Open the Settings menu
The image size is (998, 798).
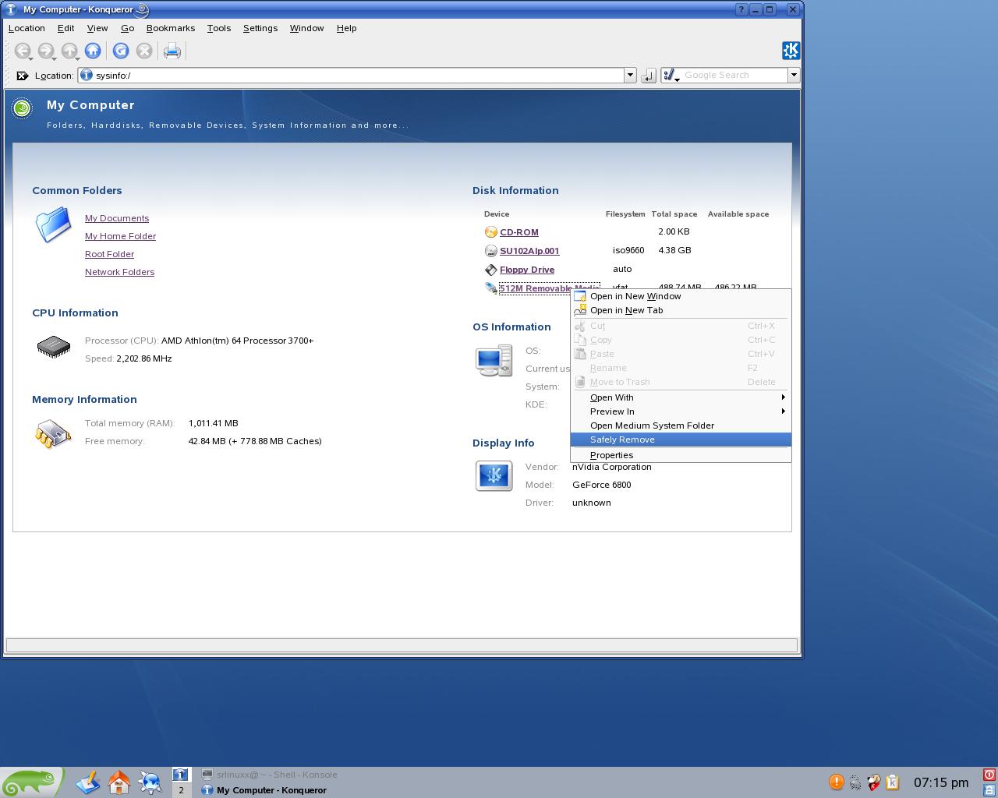pyautogui.click(x=260, y=28)
